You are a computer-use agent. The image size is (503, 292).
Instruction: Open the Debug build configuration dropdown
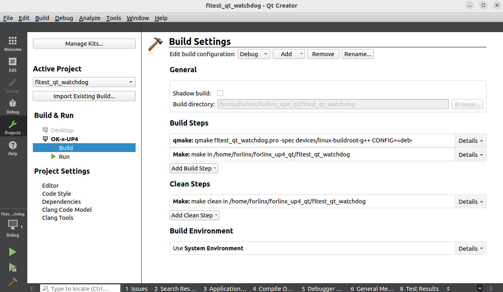(x=254, y=54)
